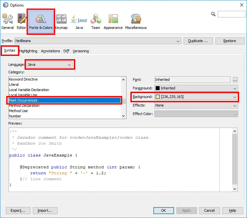This screenshot has height=218, width=247.
Task: Click the Export button
Action: (x=18, y=210)
